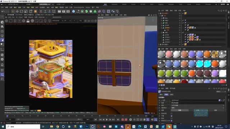Select the Move tool in top toolbar
230x129 pixels.
(17, 11)
